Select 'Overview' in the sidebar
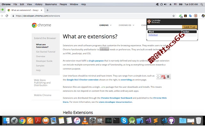Screen dimensions: 205x128 point(41,56)
